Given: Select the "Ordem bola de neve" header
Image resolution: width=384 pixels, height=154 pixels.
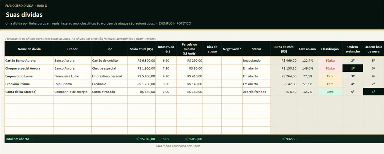Looking at the screenshot, I should coord(373,49).
